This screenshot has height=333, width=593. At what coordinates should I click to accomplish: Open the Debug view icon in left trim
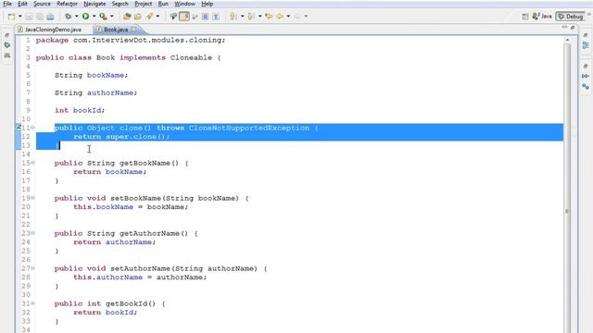coord(7,45)
